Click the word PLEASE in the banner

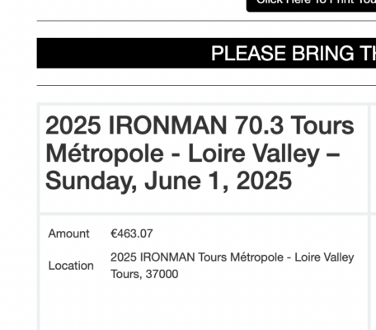point(249,53)
